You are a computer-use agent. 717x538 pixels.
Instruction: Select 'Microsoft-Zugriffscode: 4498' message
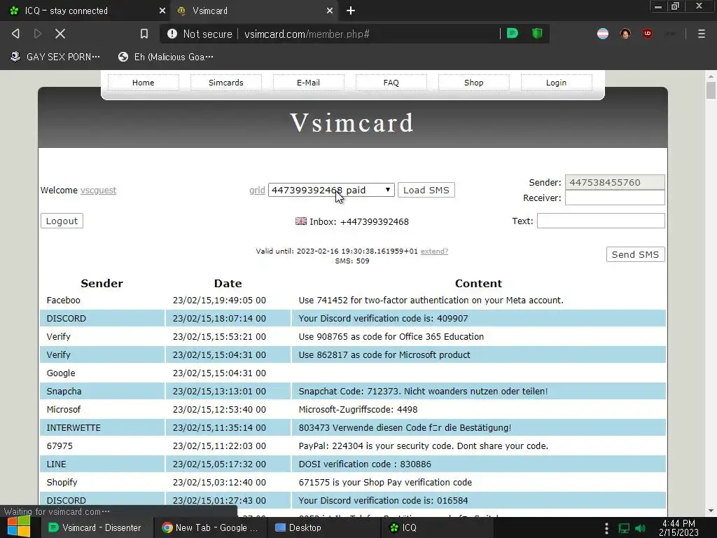(358, 409)
